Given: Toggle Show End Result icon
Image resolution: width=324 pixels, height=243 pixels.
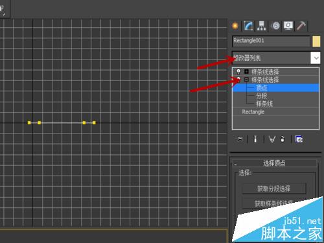Looking at the screenshot, I should point(255,139).
